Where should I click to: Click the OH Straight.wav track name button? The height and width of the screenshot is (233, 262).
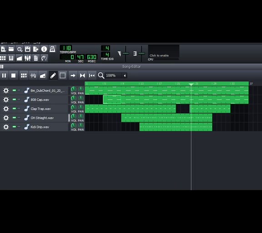(x=45, y=118)
